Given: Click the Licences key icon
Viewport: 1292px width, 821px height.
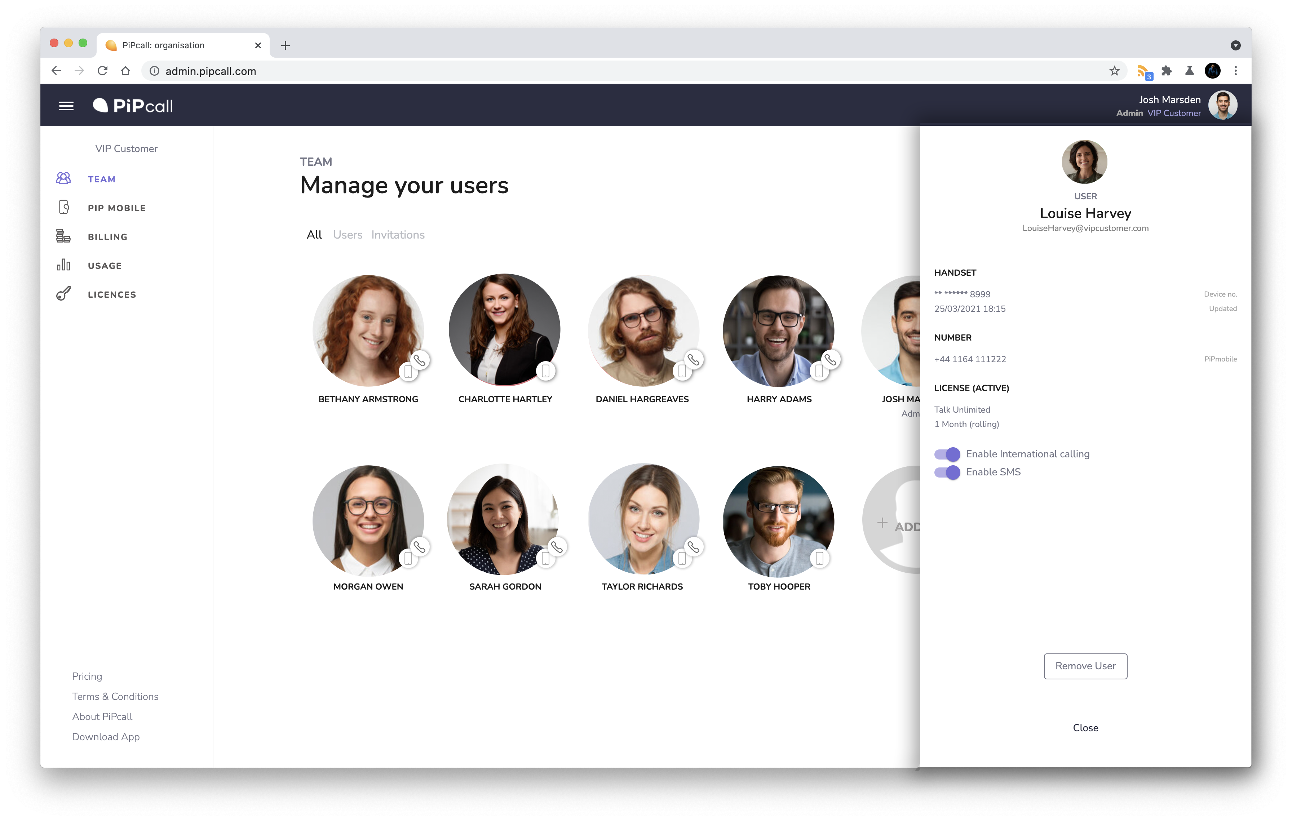Looking at the screenshot, I should [63, 294].
